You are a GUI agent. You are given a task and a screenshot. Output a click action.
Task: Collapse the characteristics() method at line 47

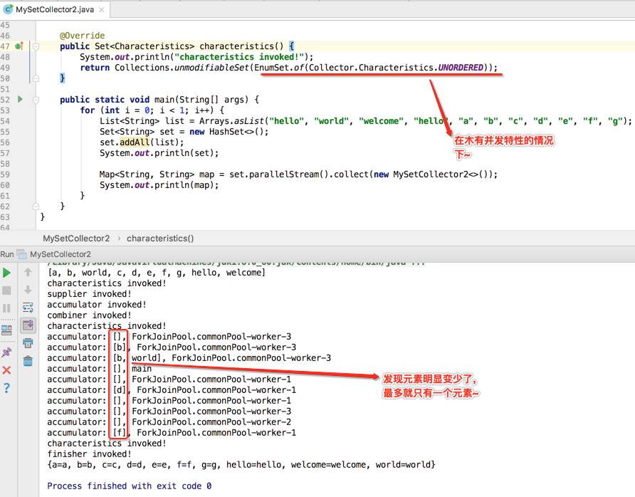click(36, 46)
